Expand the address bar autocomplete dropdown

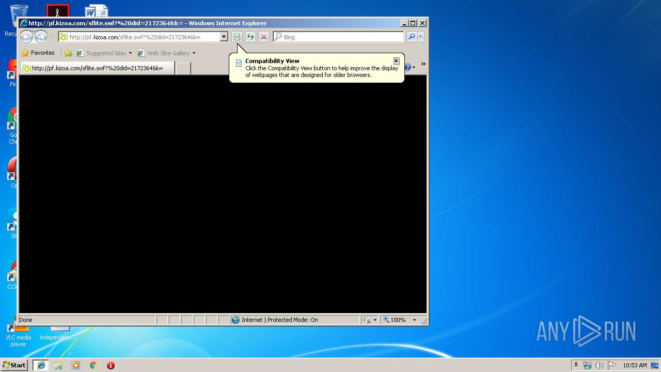(224, 37)
